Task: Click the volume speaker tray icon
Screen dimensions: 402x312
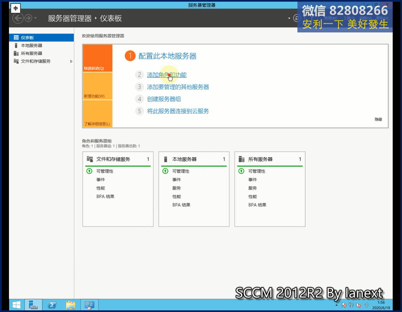Action: pyautogui.click(x=359, y=305)
